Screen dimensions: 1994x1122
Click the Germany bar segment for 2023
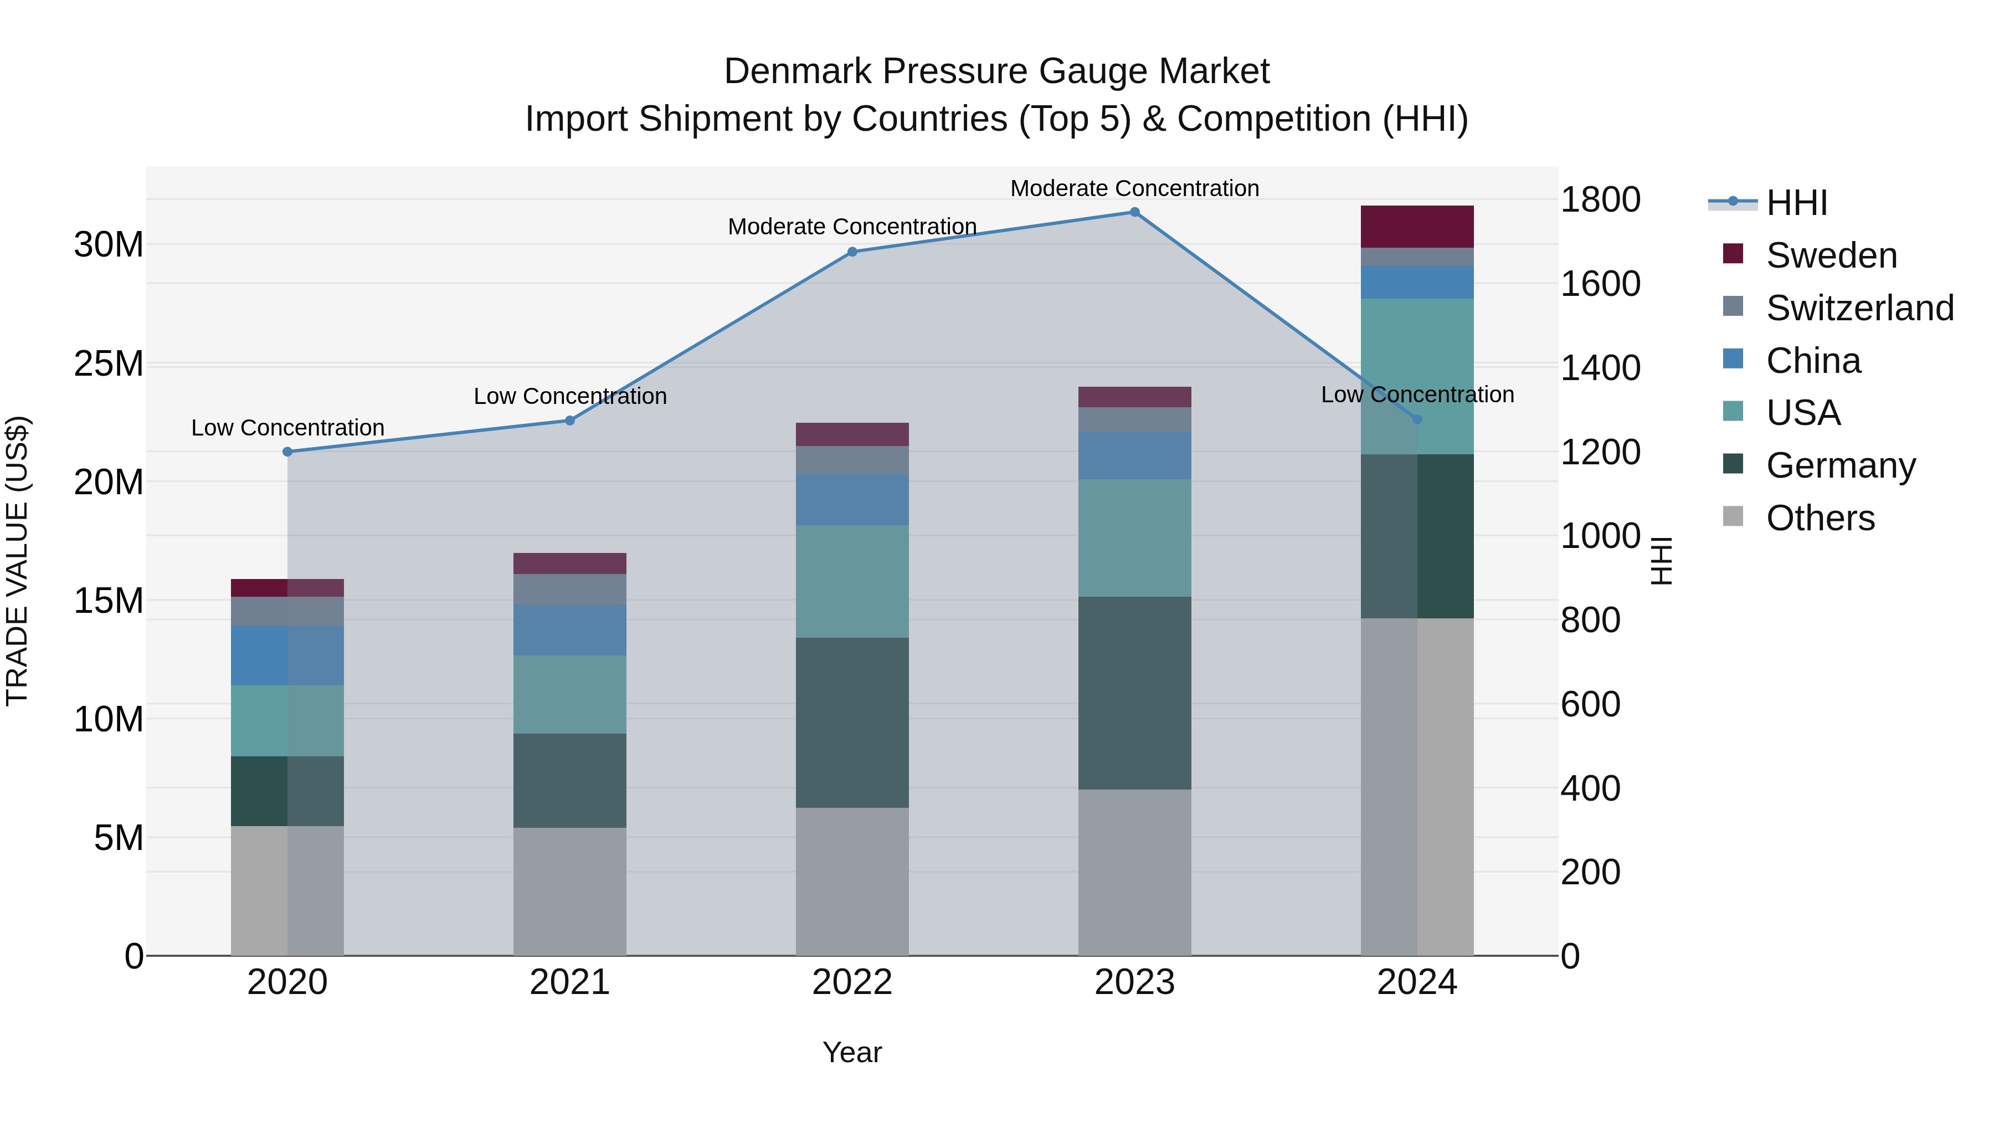tap(1135, 693)
